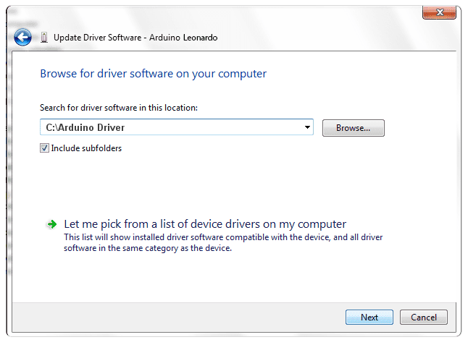Click the Search for driver software label
This screenshot has height=345, width=468.
[119, 108]
